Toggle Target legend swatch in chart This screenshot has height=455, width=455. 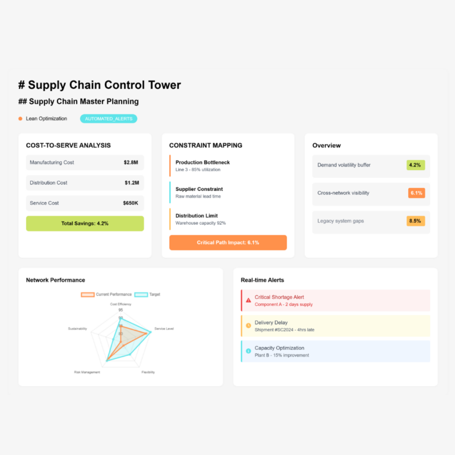click(x=141, y=294)
